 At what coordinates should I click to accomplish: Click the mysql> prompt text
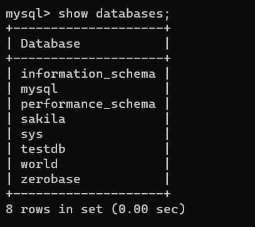(x=28, y=14)
